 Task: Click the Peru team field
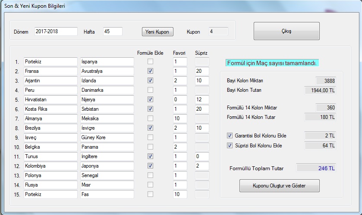(50, 90)
